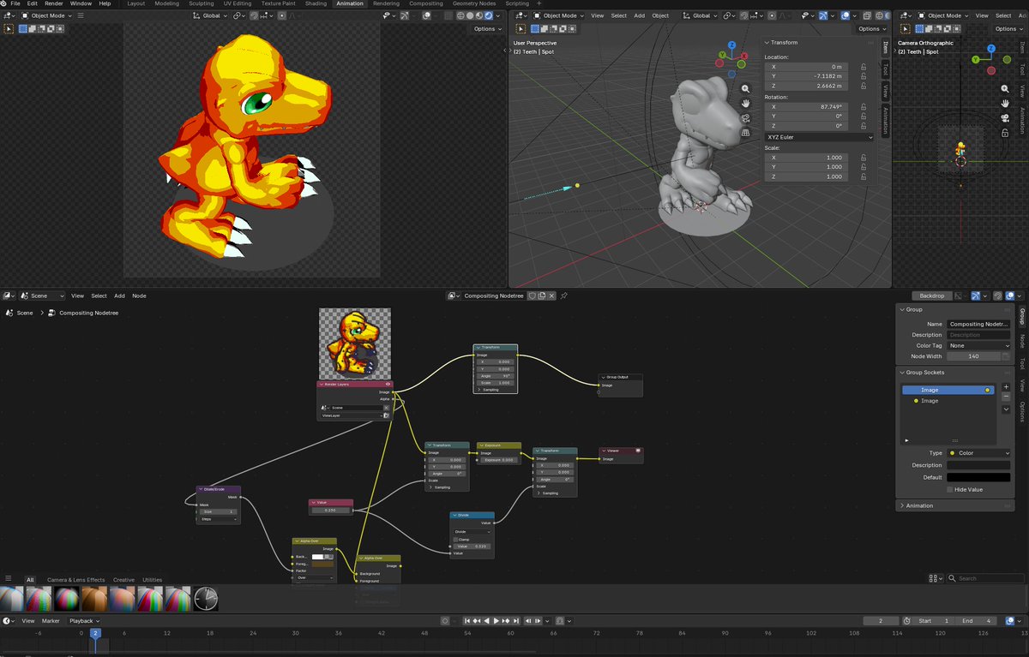
Task: Open the Geometry Nodes workspace tab
Action: (475, 3)
